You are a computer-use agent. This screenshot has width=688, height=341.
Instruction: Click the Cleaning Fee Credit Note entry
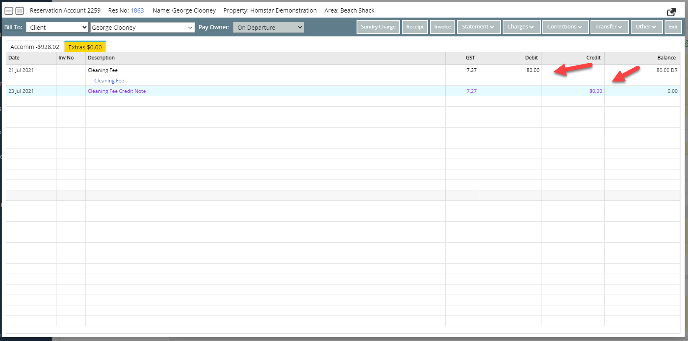(117, 91)
